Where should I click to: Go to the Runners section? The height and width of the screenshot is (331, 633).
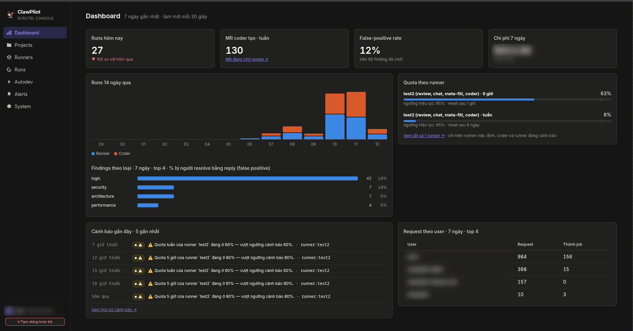point(35,57)
